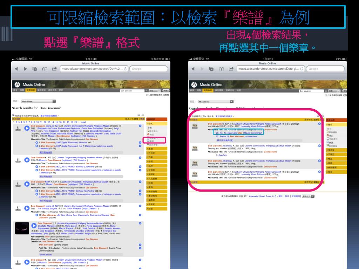The width and height of the screenshot is (359, 269).
Task: Expand last yellow facet in left iPad sidebar
Action: tap(157, 209)
